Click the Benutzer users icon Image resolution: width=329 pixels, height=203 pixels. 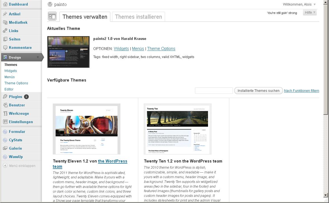[x=5, y=105]
